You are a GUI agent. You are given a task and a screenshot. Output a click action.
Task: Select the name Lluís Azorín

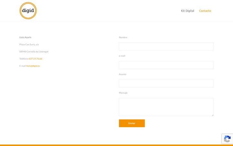coord(25,37)
